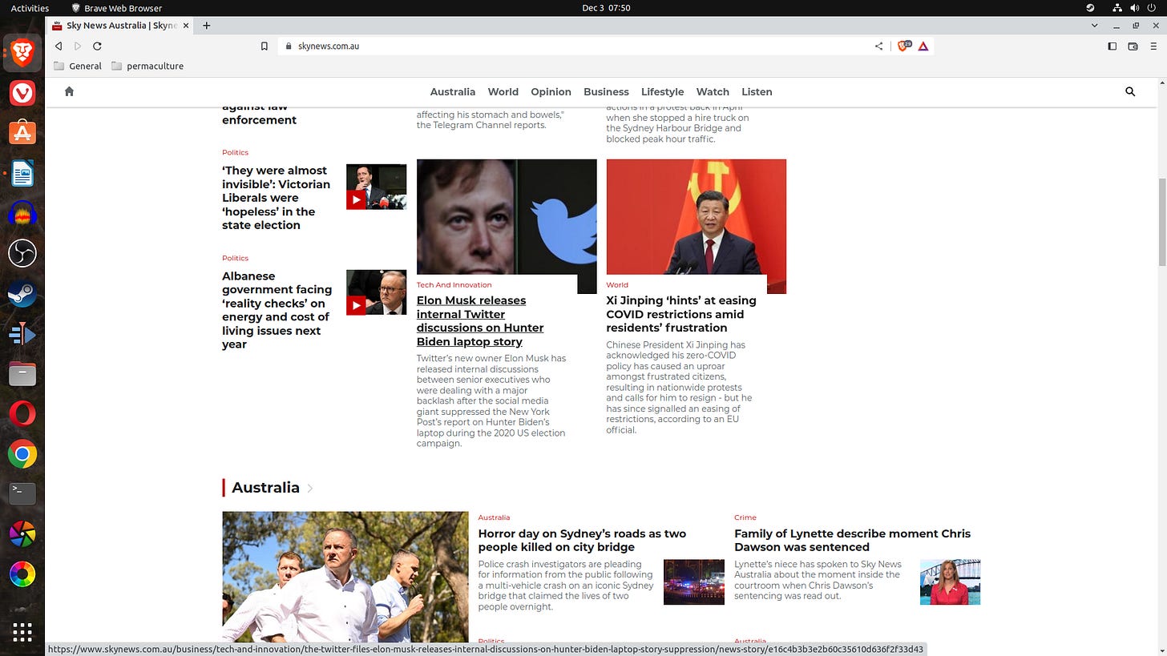Open Xi Jinping COVID restrictions headline
1167x656 pixels.
point(681,314)
